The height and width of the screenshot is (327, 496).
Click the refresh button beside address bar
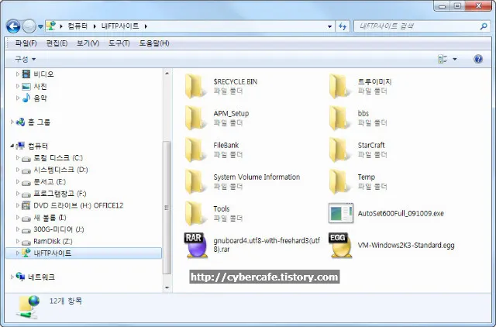click(x=342, y=26)
